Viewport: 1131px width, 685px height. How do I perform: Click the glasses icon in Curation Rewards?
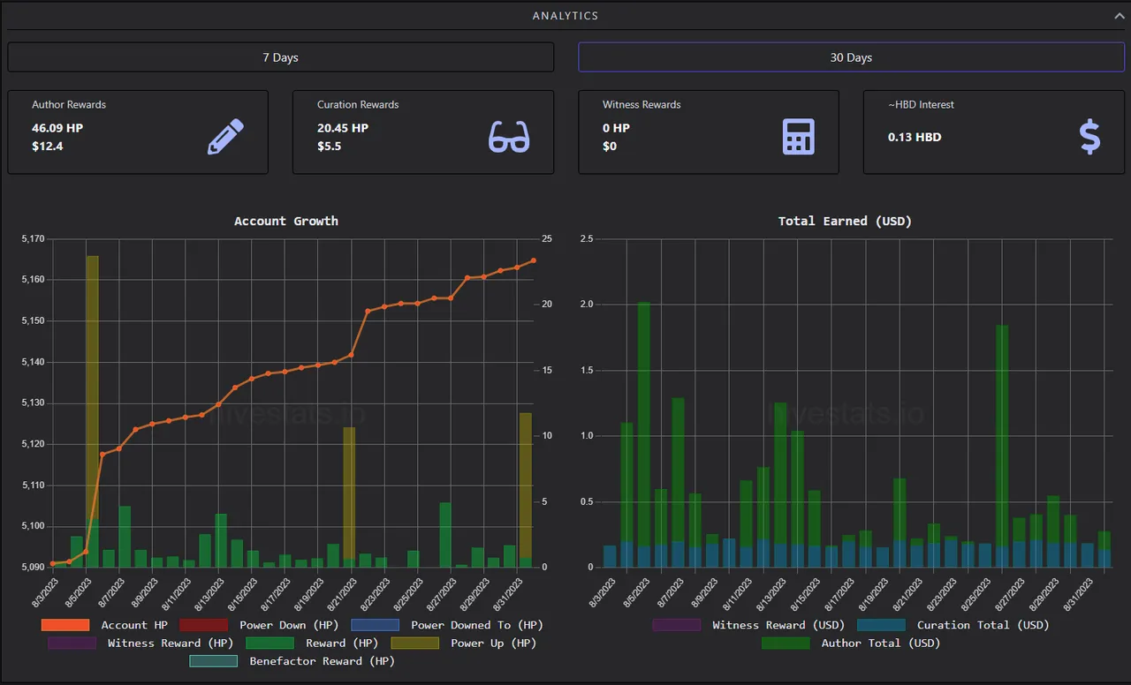(x=509, y=137)
